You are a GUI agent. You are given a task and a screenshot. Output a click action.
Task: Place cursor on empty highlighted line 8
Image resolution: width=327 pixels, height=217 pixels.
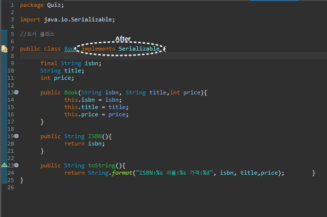[173, 56]
